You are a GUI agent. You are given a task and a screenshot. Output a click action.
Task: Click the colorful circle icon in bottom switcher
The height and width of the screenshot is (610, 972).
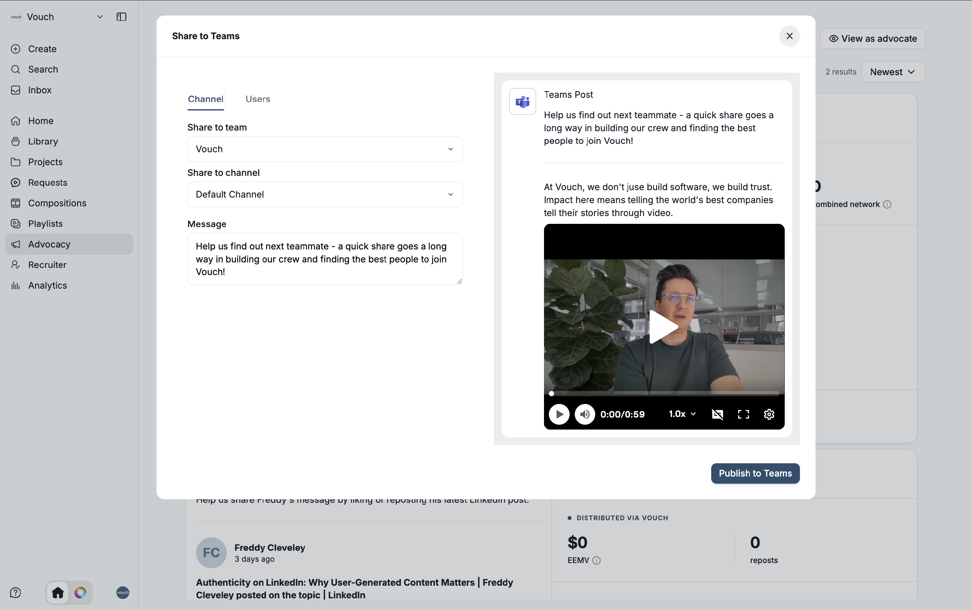[80, 593]
